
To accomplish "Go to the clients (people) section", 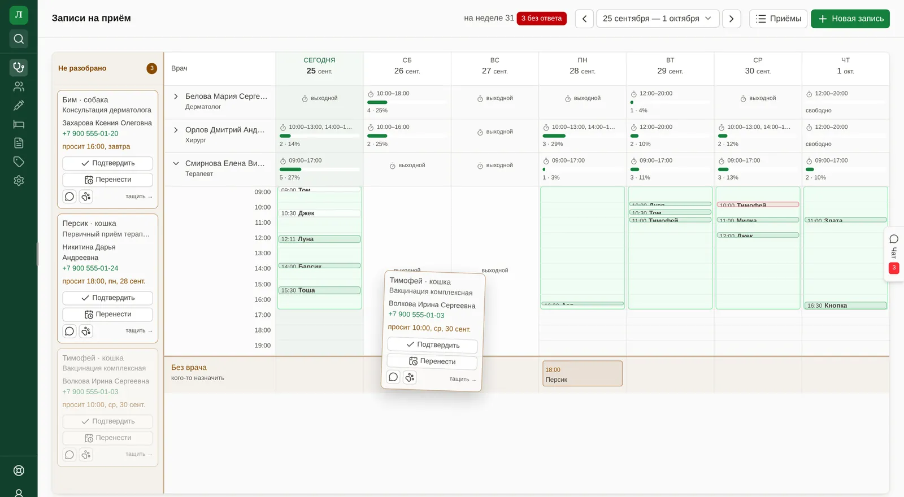I will [x=19, y=86].
